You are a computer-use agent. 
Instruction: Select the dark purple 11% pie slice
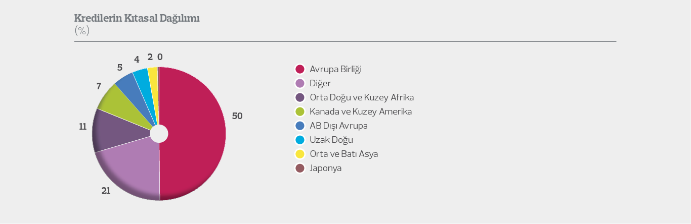114,130
